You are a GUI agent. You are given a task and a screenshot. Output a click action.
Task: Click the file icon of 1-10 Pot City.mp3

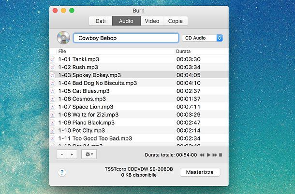point(53,130)
